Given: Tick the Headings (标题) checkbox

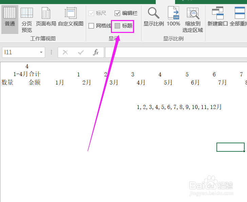Looking at the screenshot, I should [117, 26].
